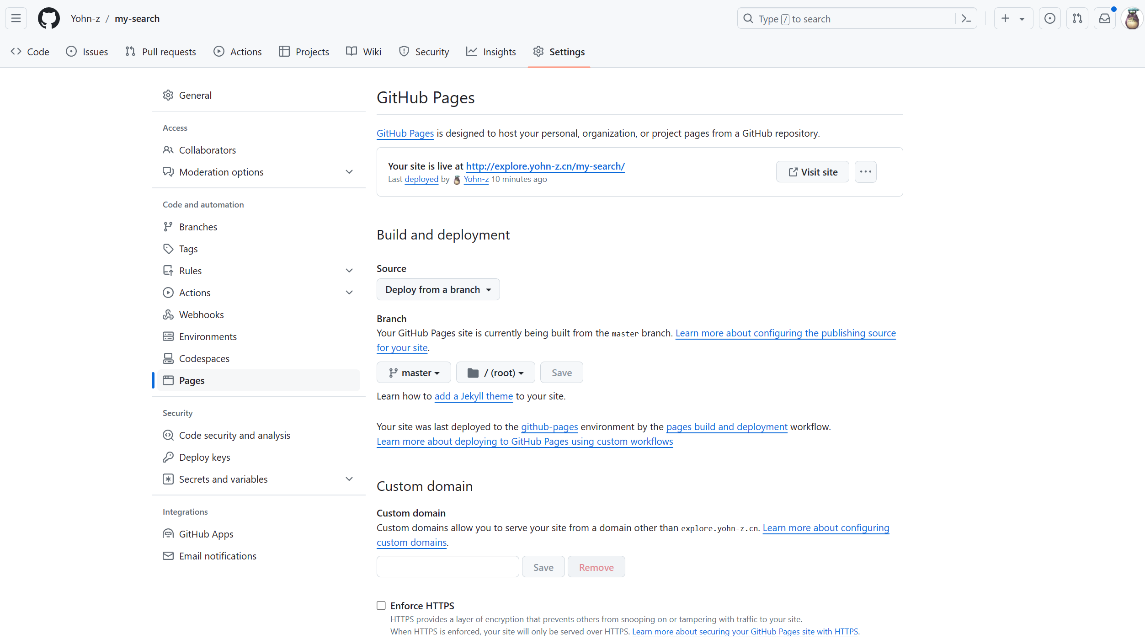This screenshot has width=1145, height=639.
Task: Open pull requests icon in top header
Action: (x=1077, y=18)
